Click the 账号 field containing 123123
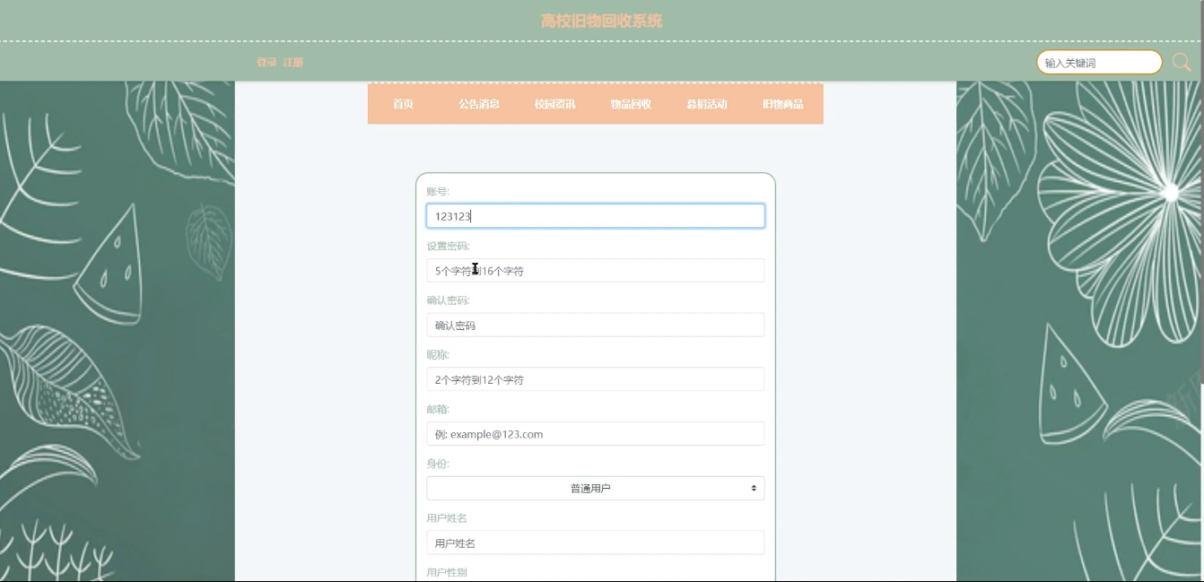 tap(596, 216)
